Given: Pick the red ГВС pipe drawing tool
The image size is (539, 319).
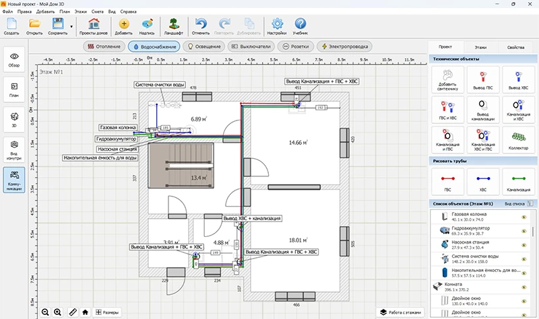Looking at the screenshot, I should click(x=447, y=179).
